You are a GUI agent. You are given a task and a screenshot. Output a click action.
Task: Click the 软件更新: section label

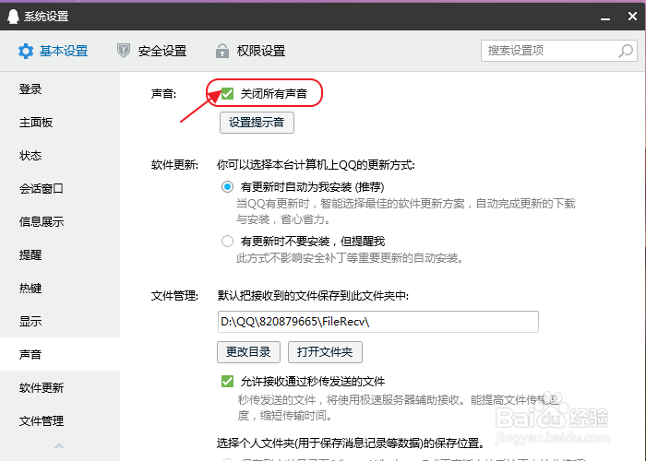(x=174, y=165)
